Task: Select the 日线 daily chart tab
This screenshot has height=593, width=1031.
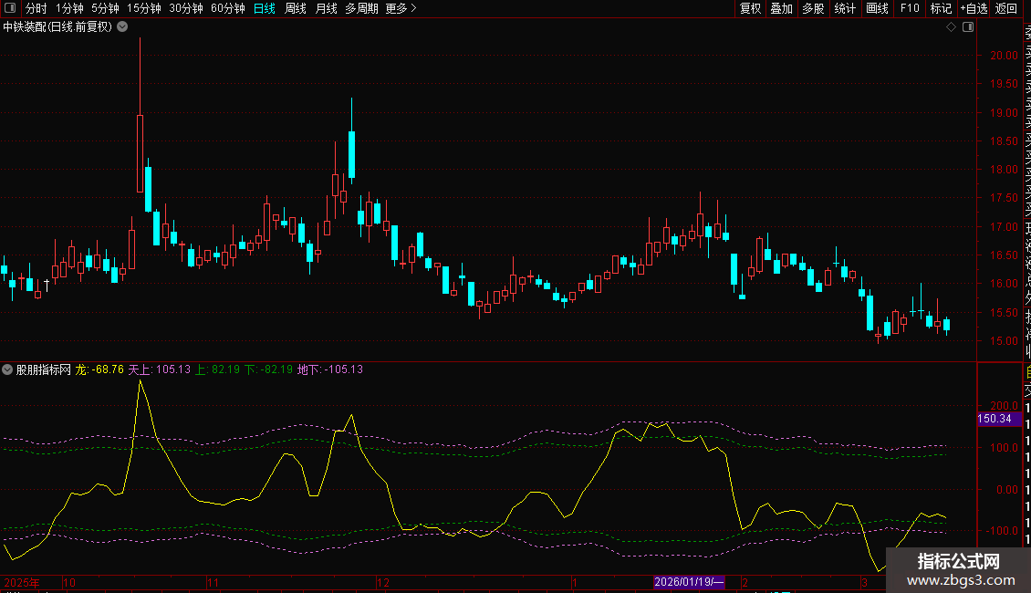Action: (265, 8)
